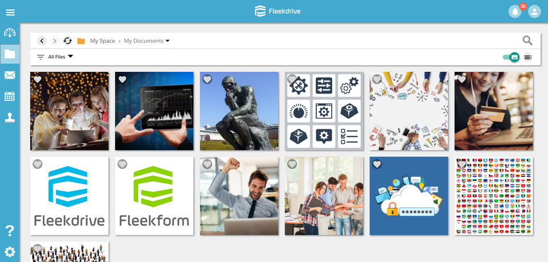Open the hamburger menu
This screenshot has height=262, width=548.
coord(10,12)
